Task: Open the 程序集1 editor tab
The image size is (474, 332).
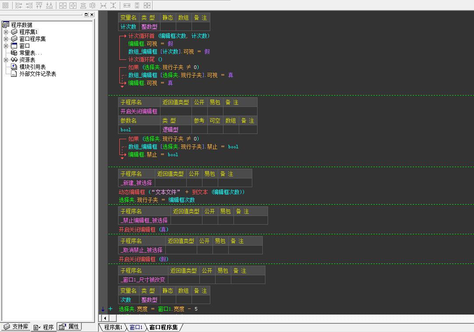Action: [x=113, y=327]
